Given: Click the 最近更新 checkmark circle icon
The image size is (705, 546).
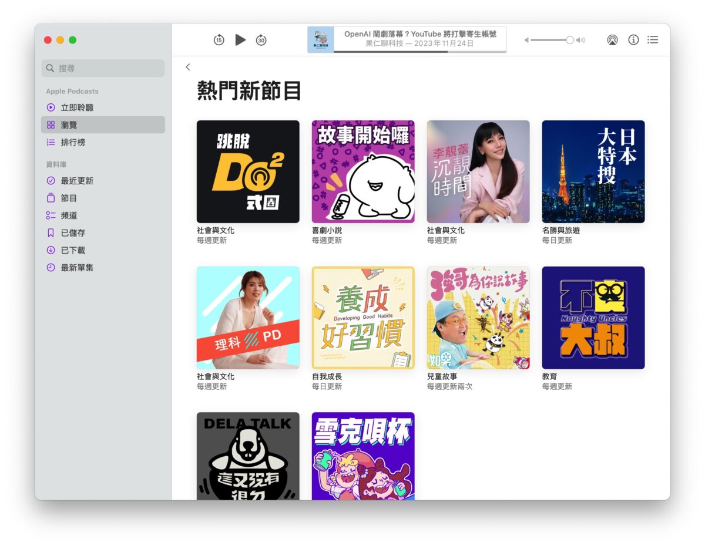Looking at the screenshot, I should click(51, 181).
